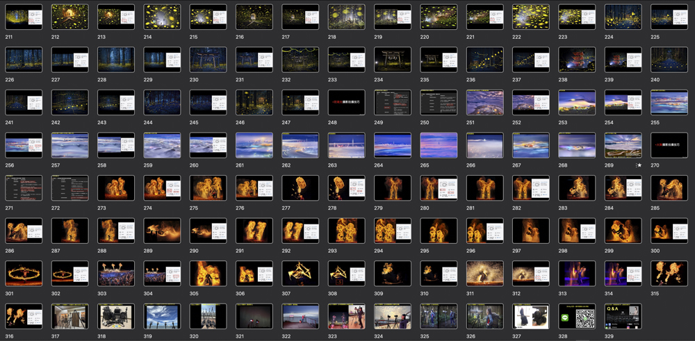Select sea of clouds slide 257

click(69, 145)
